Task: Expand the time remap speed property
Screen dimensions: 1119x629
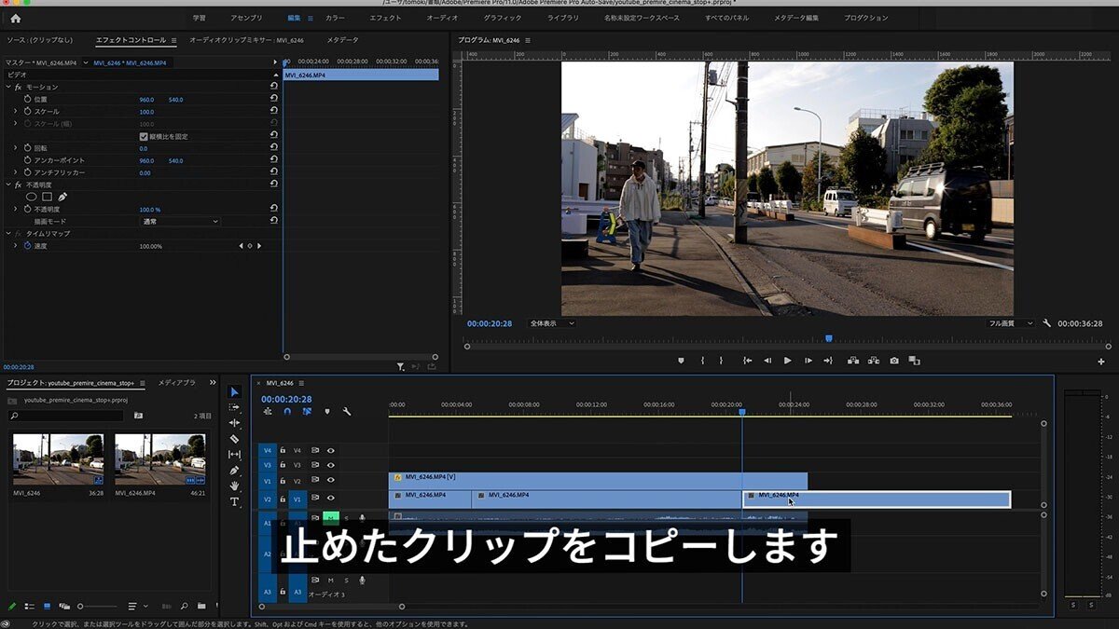Action: [15, 246]
